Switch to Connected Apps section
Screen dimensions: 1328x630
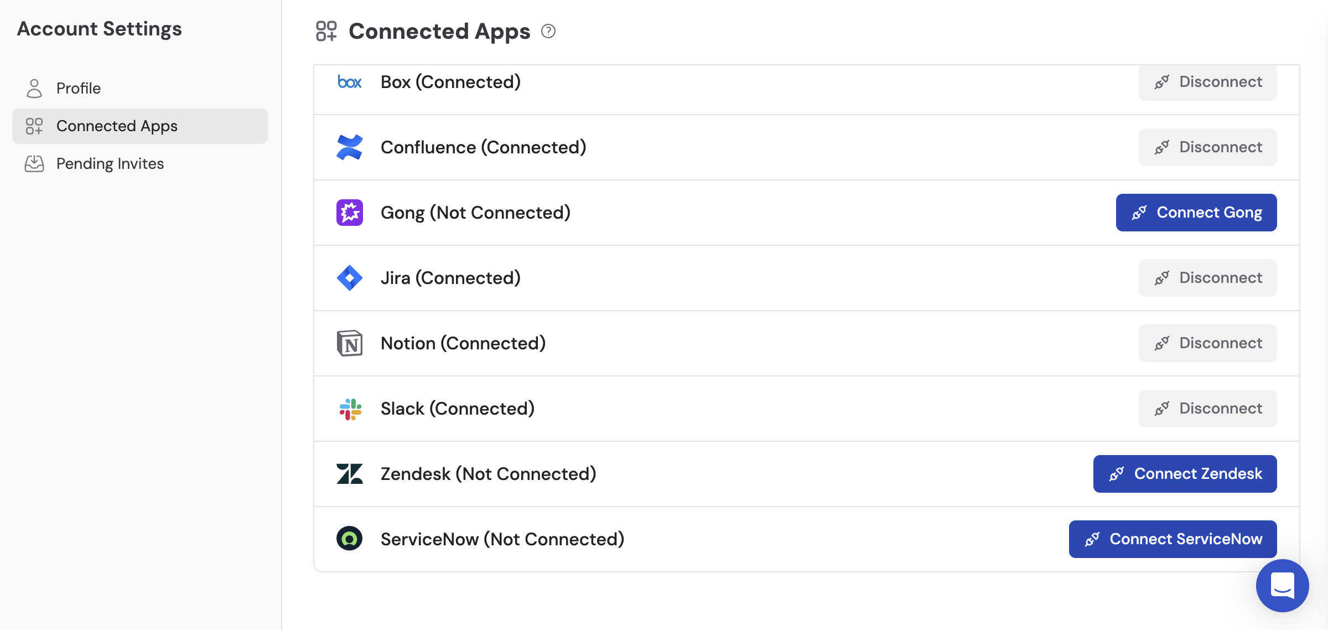click(116, 126)
